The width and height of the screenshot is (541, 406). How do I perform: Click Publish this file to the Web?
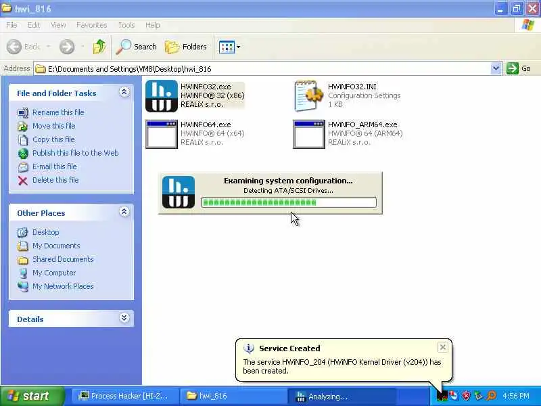[x=76, y=153]
